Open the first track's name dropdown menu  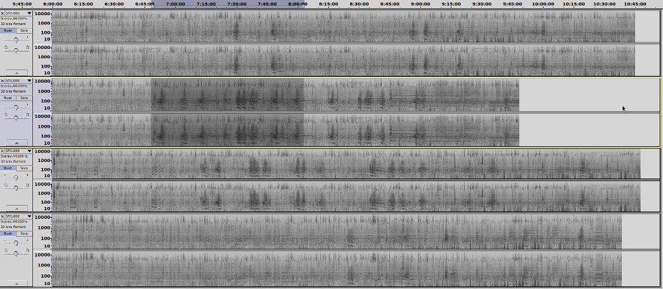(x=29, y=13)
